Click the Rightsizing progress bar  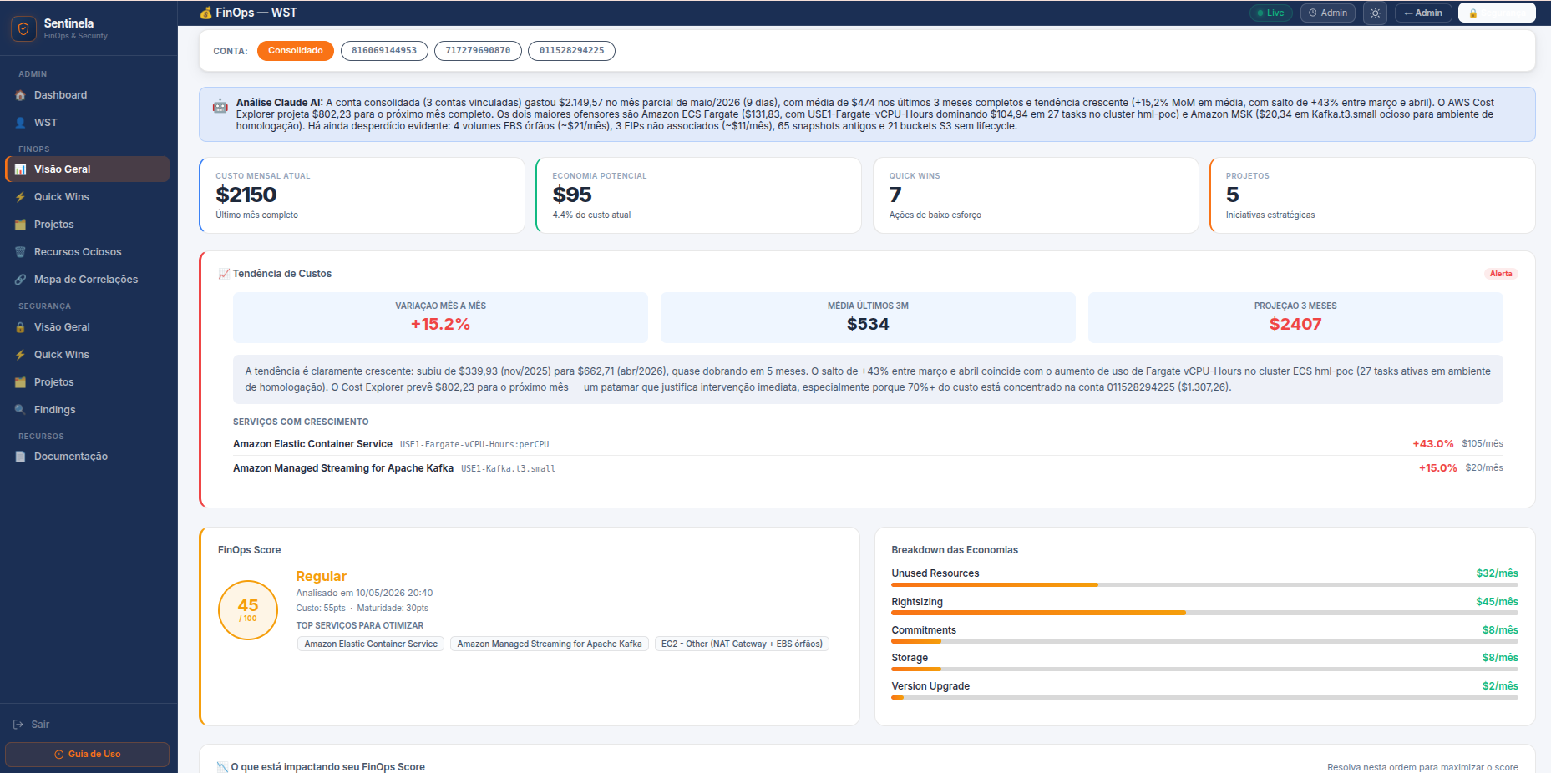(x=1204, y=614)
